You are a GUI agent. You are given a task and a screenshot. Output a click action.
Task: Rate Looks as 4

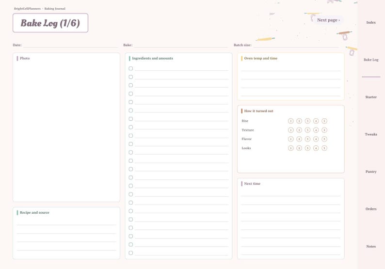(316, 148)
